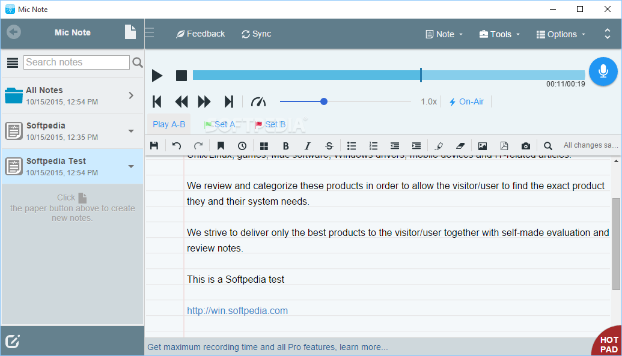Screen dimensions: 622x356
Task: Apply numbered list
Action: (373, 146)
